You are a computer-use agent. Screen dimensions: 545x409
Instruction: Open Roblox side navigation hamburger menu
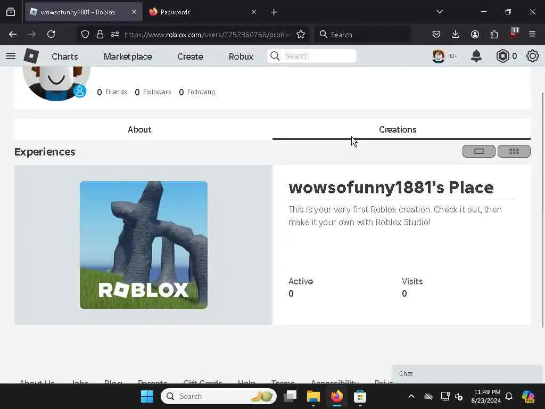(x=11, y=56)
